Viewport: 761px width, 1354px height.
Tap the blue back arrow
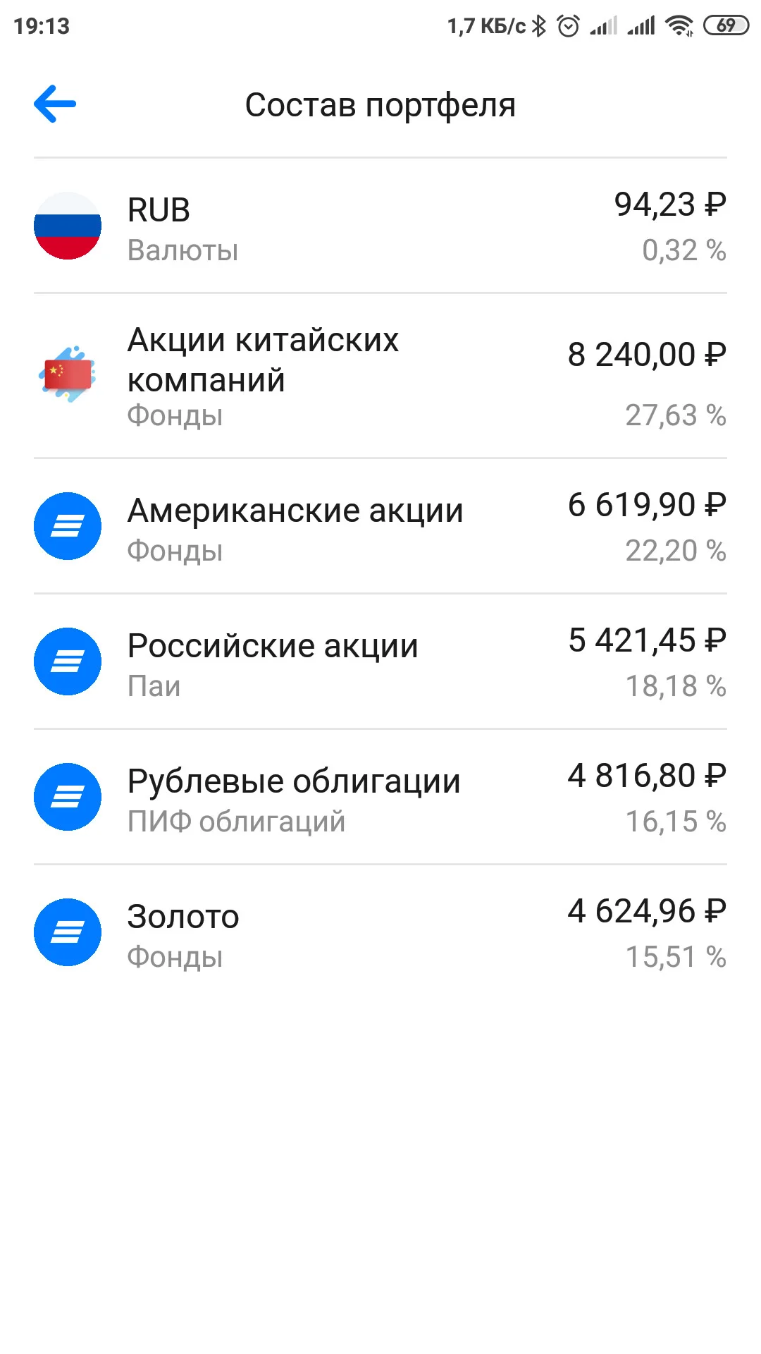[55, 104]
